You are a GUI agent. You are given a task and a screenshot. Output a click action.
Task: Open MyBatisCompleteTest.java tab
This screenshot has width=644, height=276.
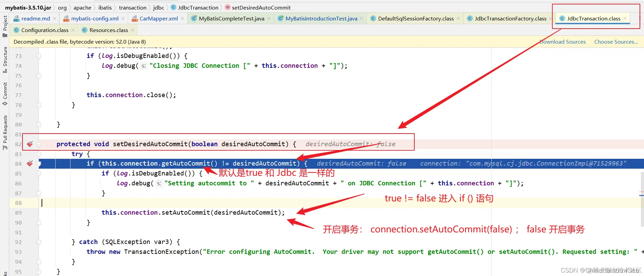pos(231,18)
